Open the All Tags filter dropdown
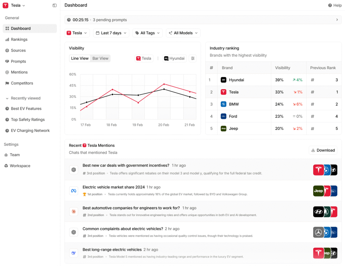Screen dimensions: 345x266 (x=148, y=33)
